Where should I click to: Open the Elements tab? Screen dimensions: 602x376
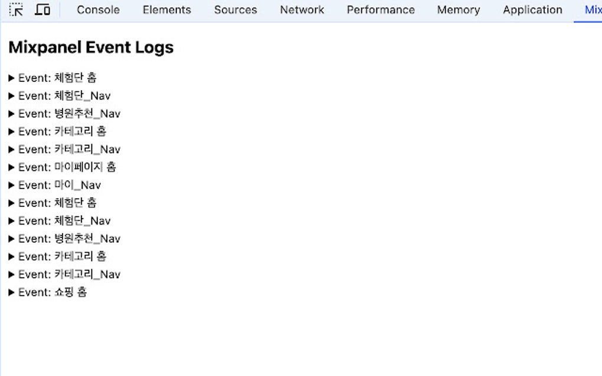(x=166, y=9)
